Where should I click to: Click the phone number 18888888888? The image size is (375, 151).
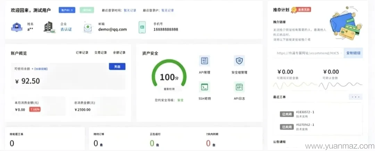(166, 29)
